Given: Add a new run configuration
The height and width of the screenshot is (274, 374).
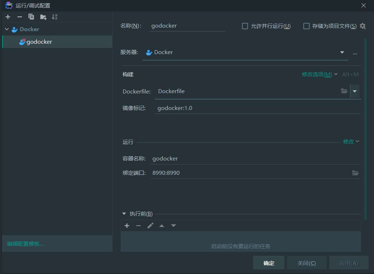Looking at the screenshot, I should click(x=8, y=17).
